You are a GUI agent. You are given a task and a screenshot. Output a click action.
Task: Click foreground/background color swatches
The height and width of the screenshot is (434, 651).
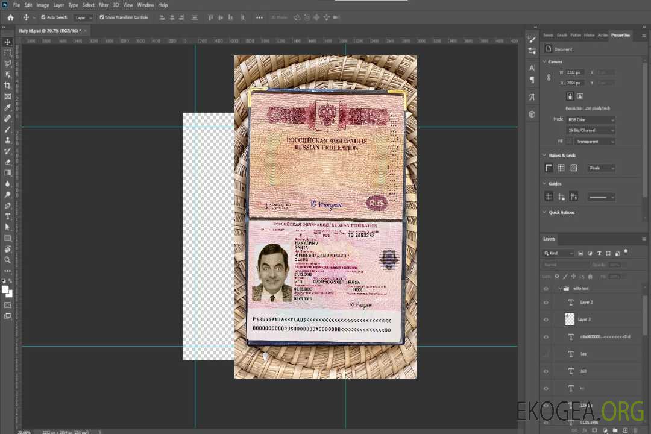[x=7, y=291]
